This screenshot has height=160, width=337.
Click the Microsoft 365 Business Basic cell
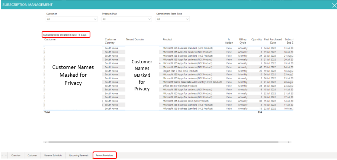(186, 101)
